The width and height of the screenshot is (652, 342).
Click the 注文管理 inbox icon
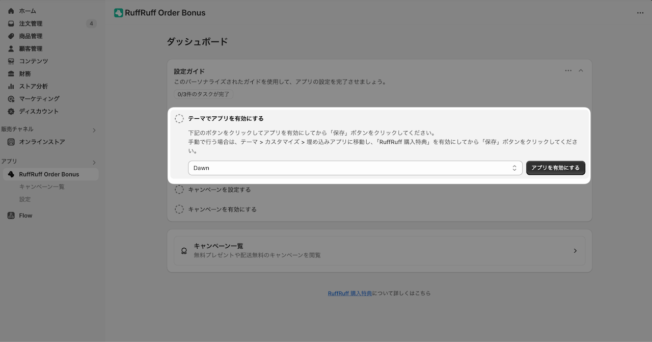tap(11, 23)
